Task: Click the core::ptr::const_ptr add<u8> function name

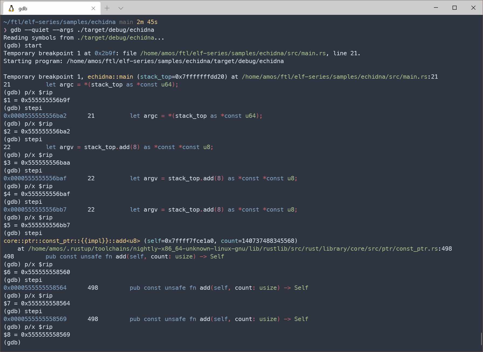Action: (72, 241)
